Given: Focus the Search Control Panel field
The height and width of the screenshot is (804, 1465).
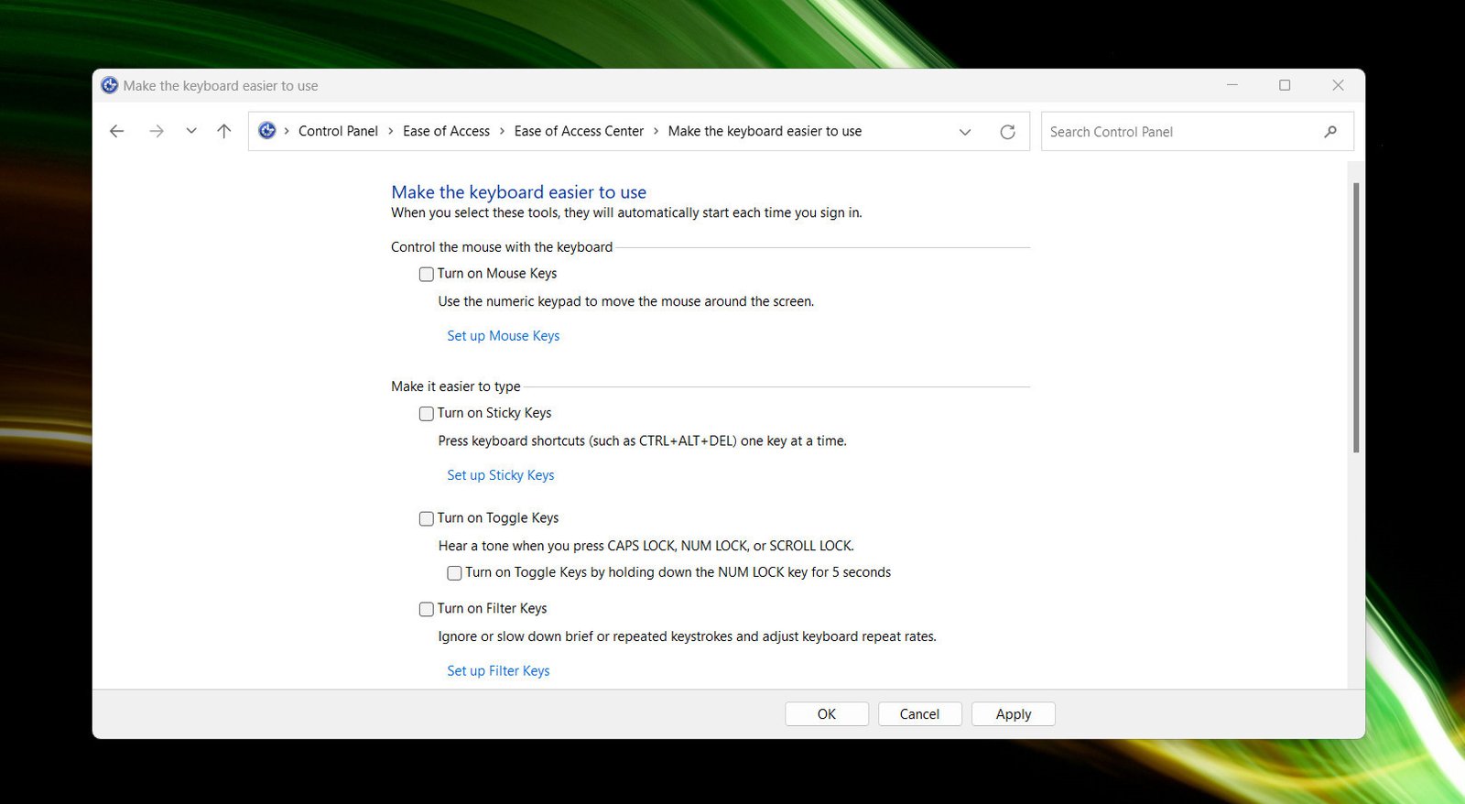Looking at the screenshot, I should 1181,132.
